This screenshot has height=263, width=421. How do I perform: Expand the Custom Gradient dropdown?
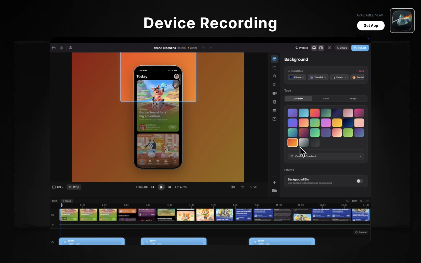(326, 156)
